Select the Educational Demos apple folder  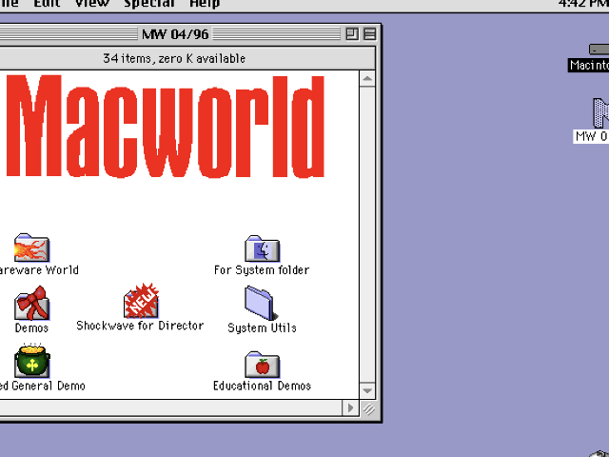point(263,365)
